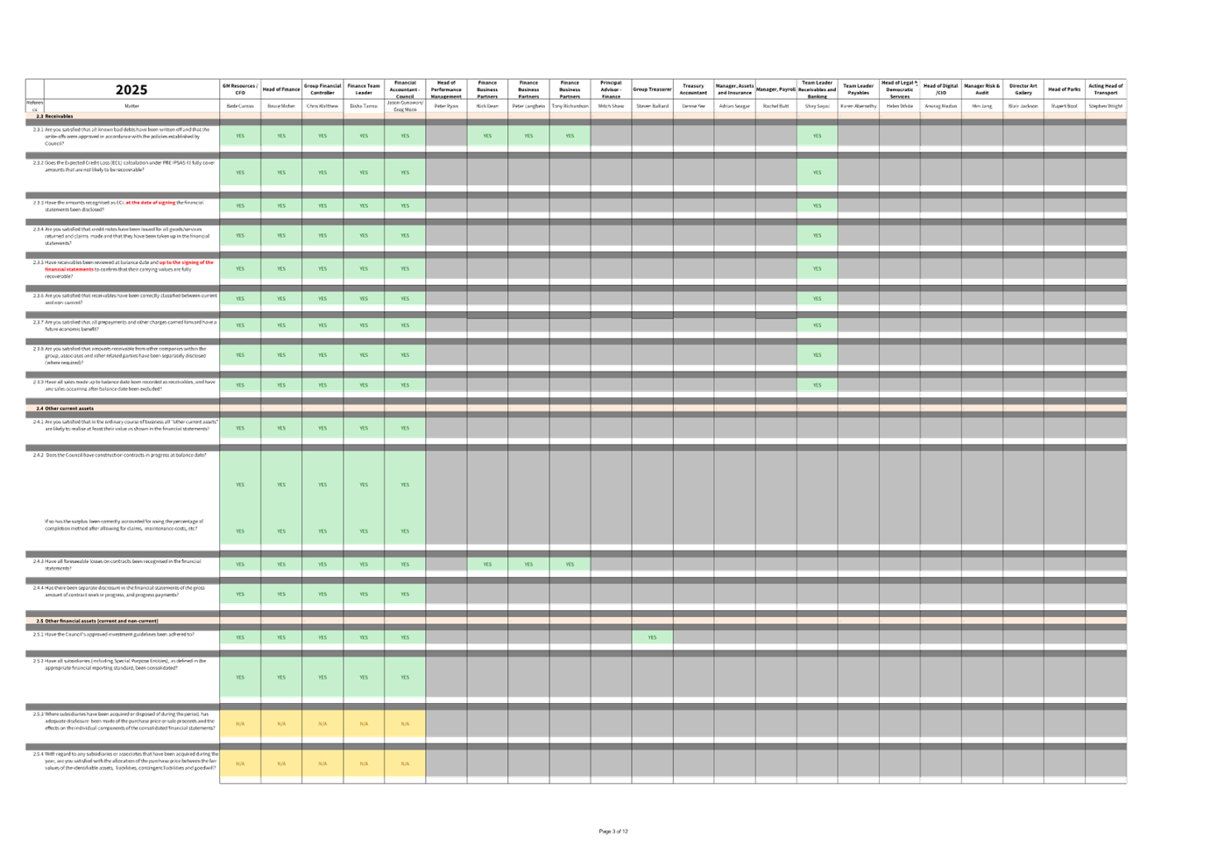Select the last column header at far right
Screen dimensions: 1225x867
point(1106,89)
